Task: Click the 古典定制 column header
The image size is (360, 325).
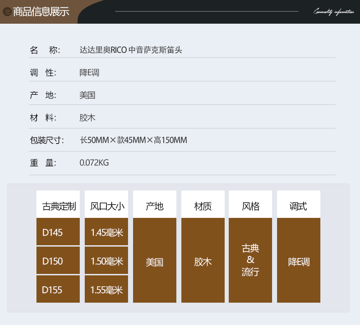Action: click(x=58, y=204)
